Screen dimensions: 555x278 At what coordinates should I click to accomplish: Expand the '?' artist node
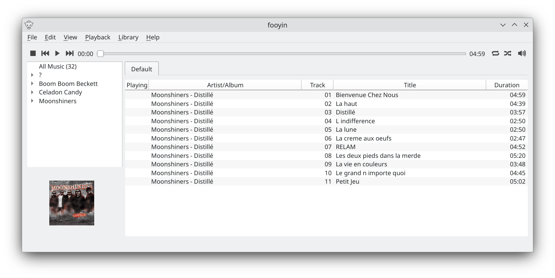point(32,75)
